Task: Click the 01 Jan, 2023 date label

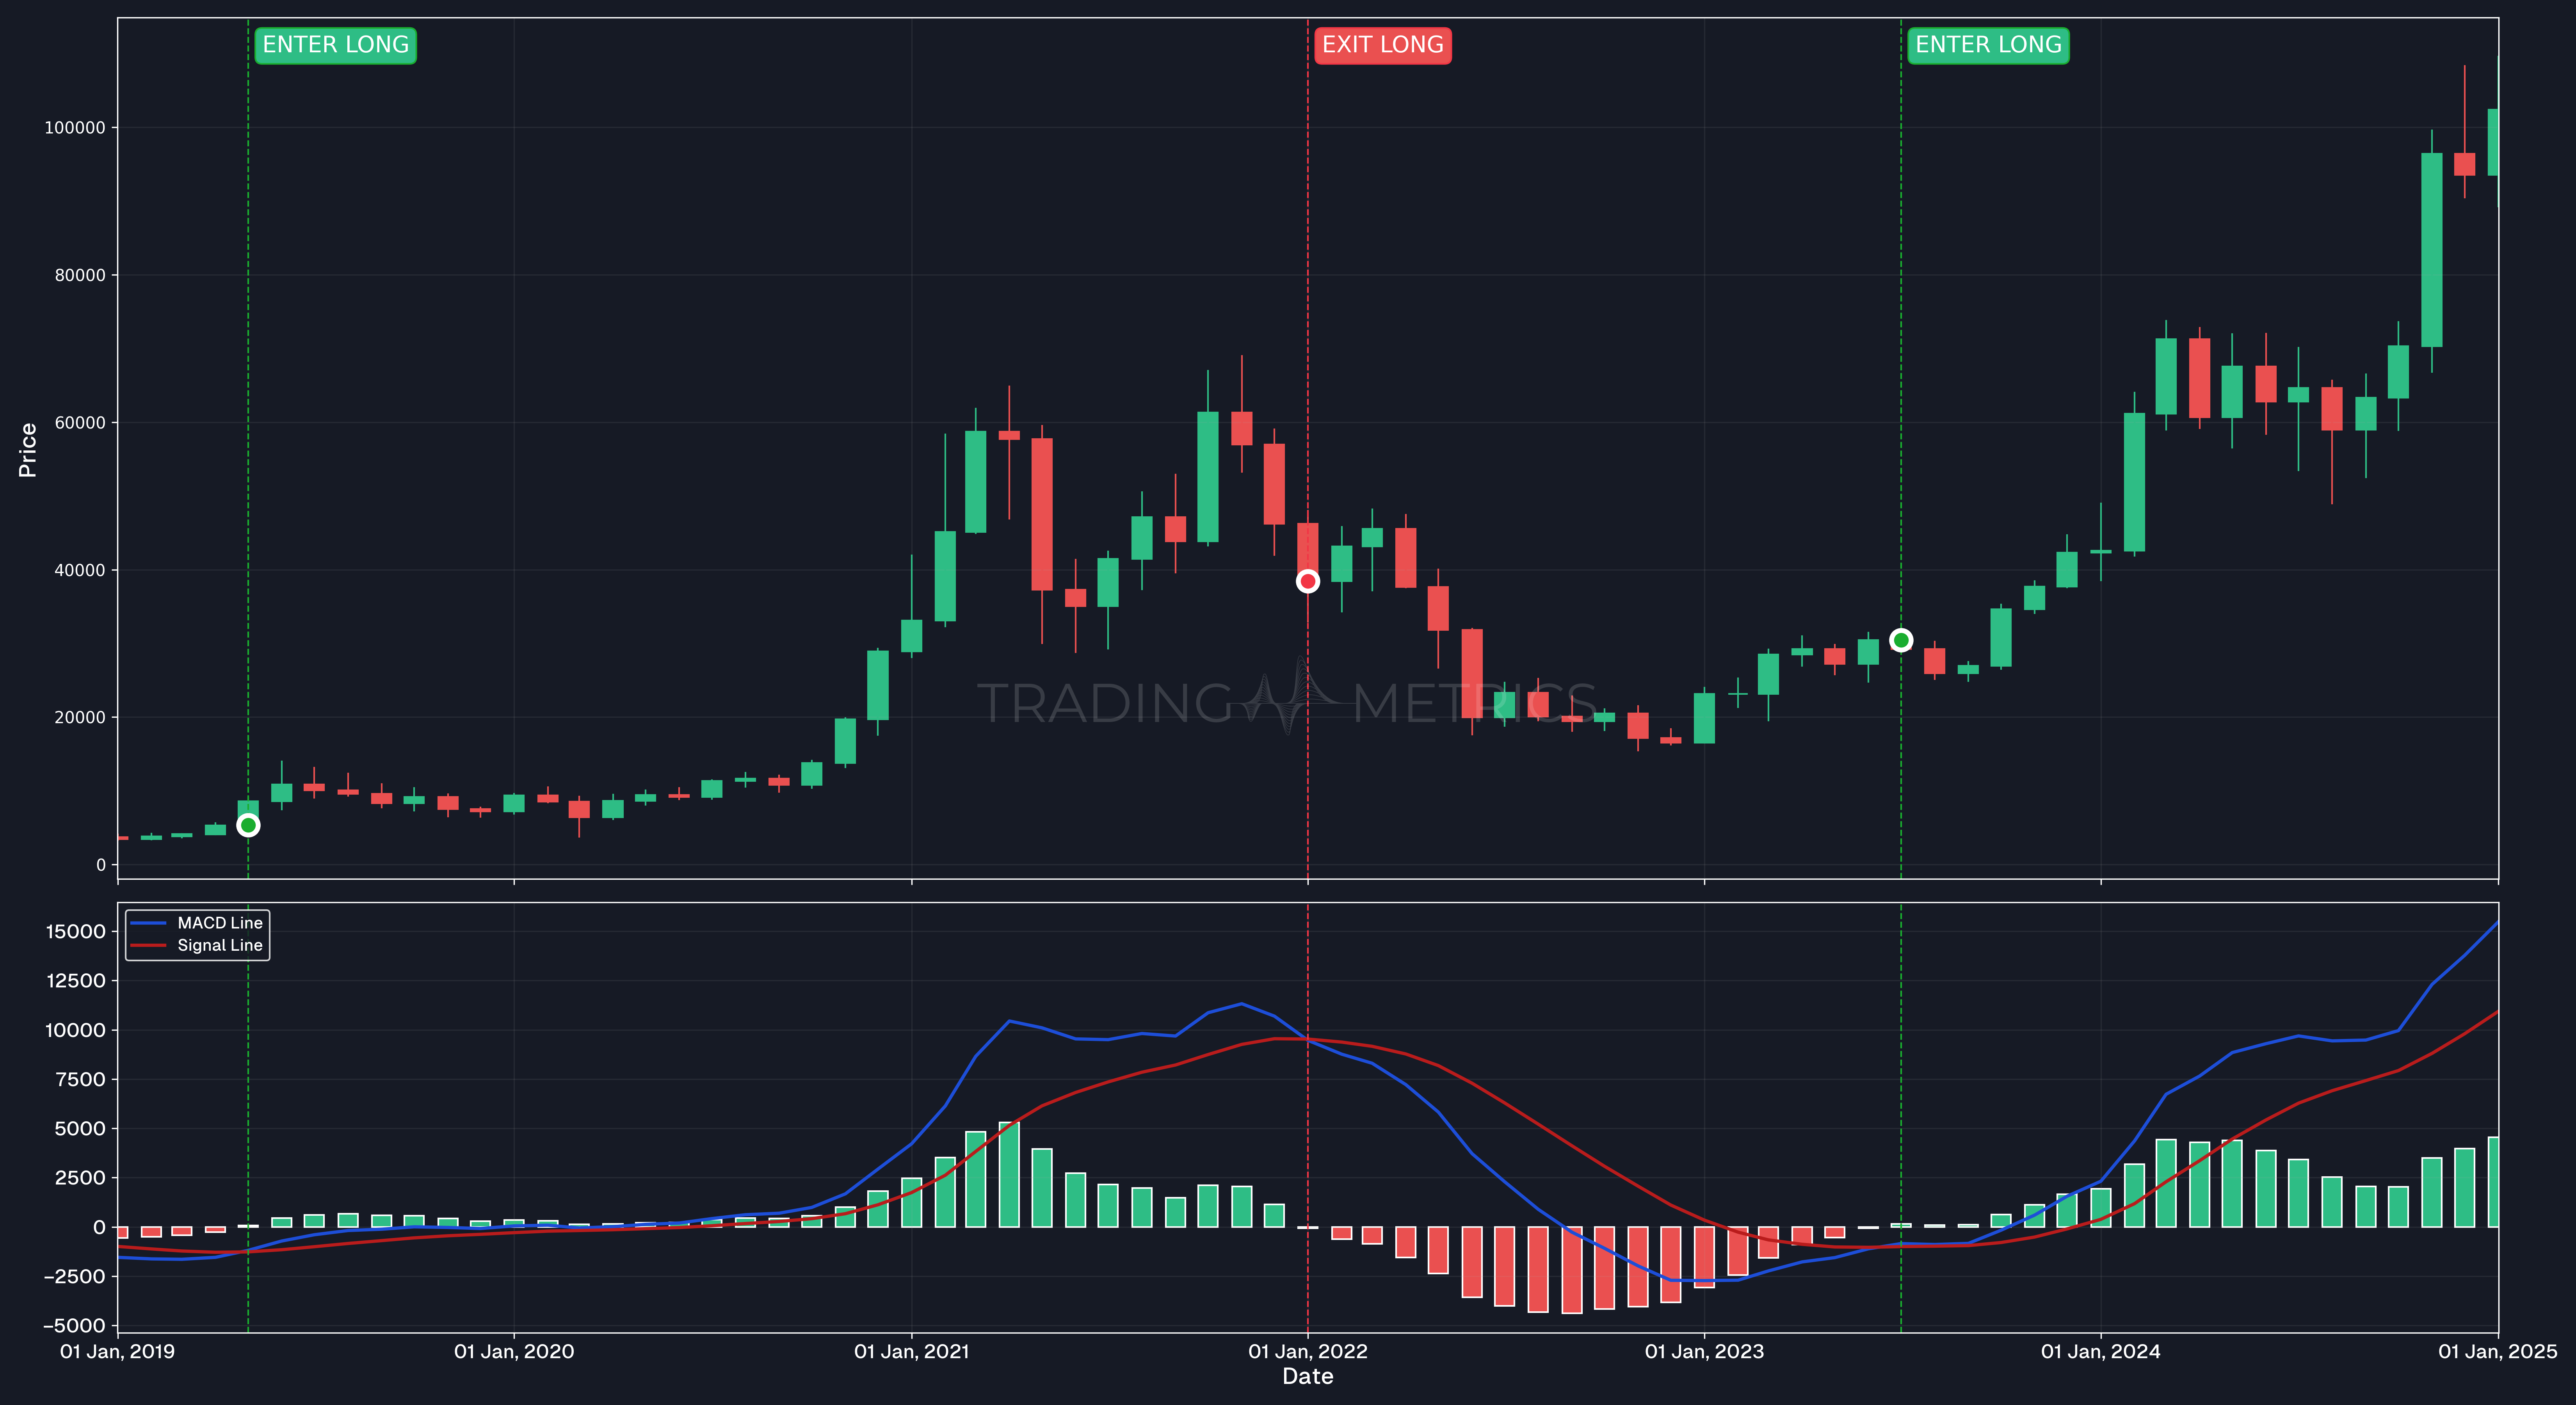Action: pos(1704,1352)
